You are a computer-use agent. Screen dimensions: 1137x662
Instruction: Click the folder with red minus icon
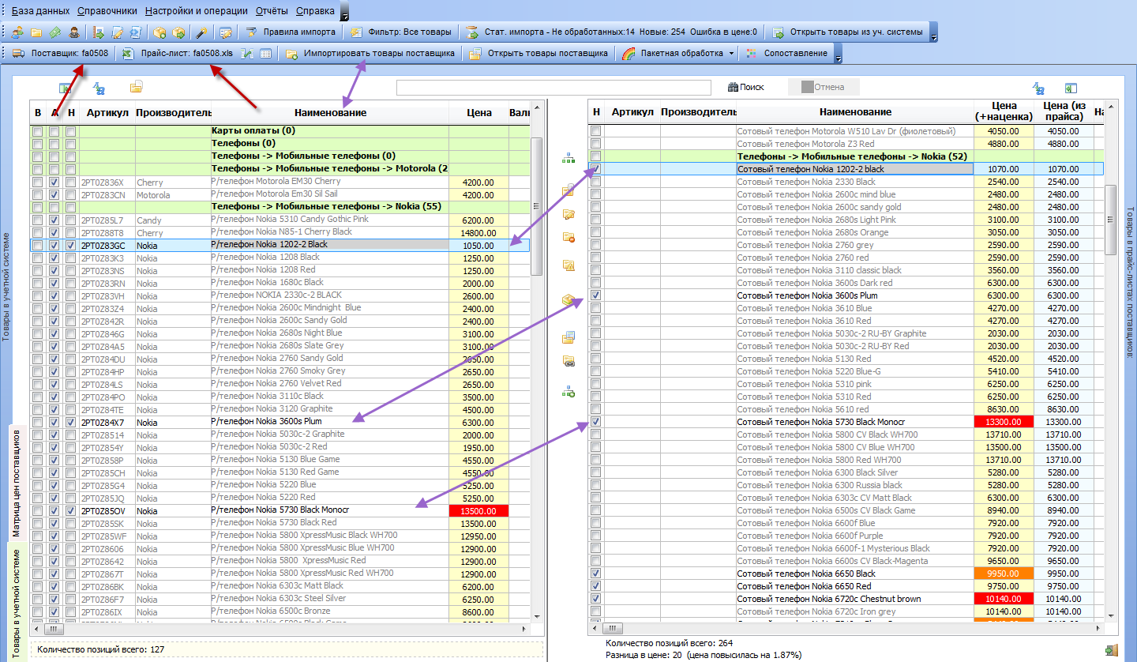coord(568,237)
